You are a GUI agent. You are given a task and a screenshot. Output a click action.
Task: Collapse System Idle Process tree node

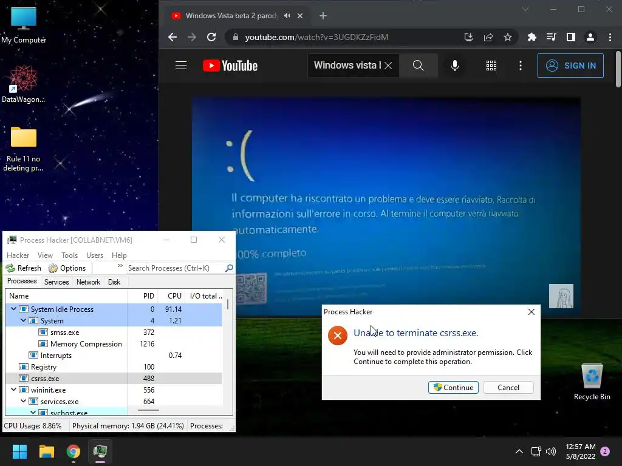13,309
